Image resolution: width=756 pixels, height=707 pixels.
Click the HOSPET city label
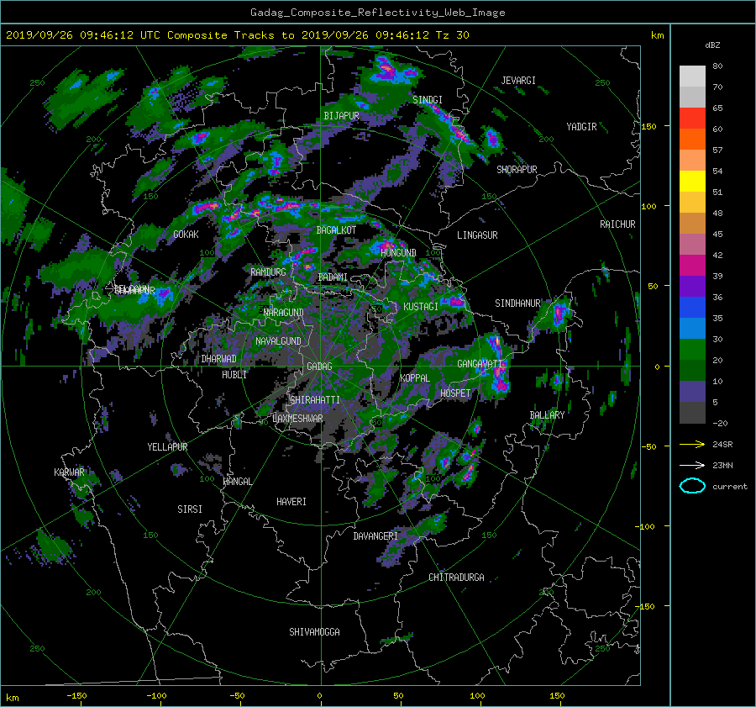455,393
